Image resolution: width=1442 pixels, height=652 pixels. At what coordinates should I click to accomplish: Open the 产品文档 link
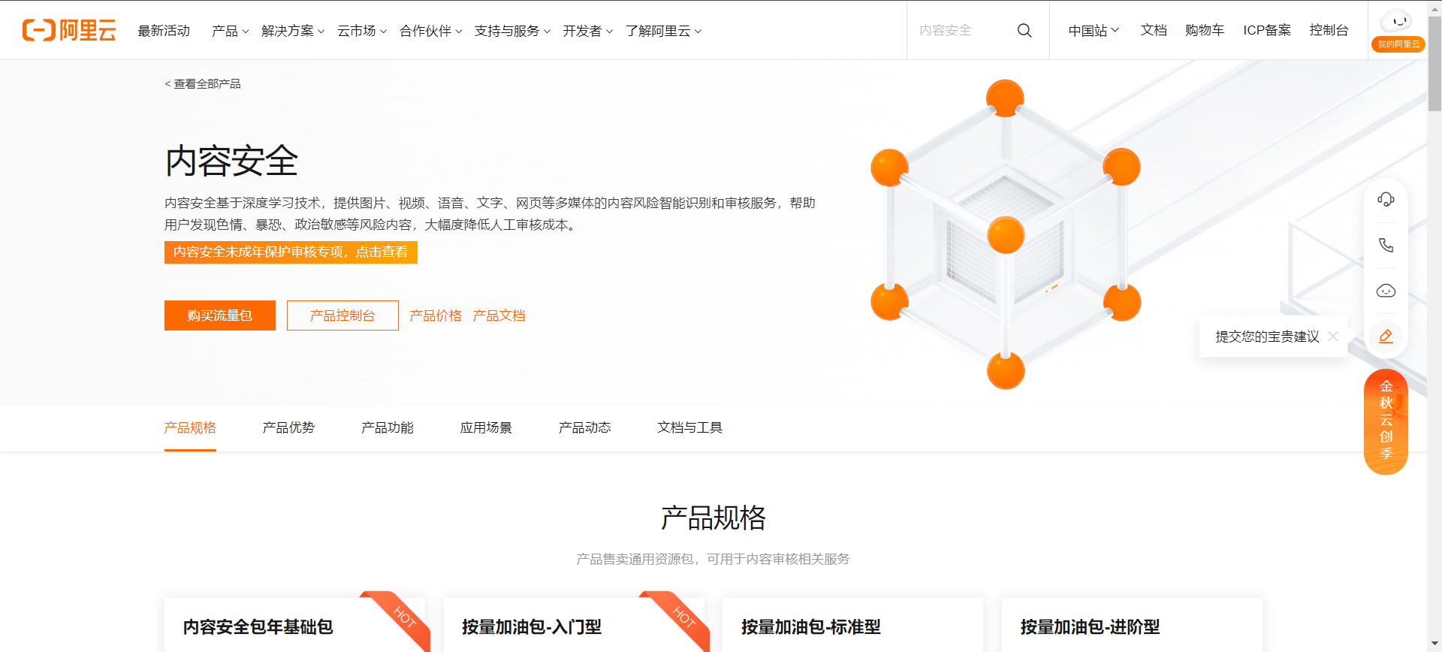point(499,315)
